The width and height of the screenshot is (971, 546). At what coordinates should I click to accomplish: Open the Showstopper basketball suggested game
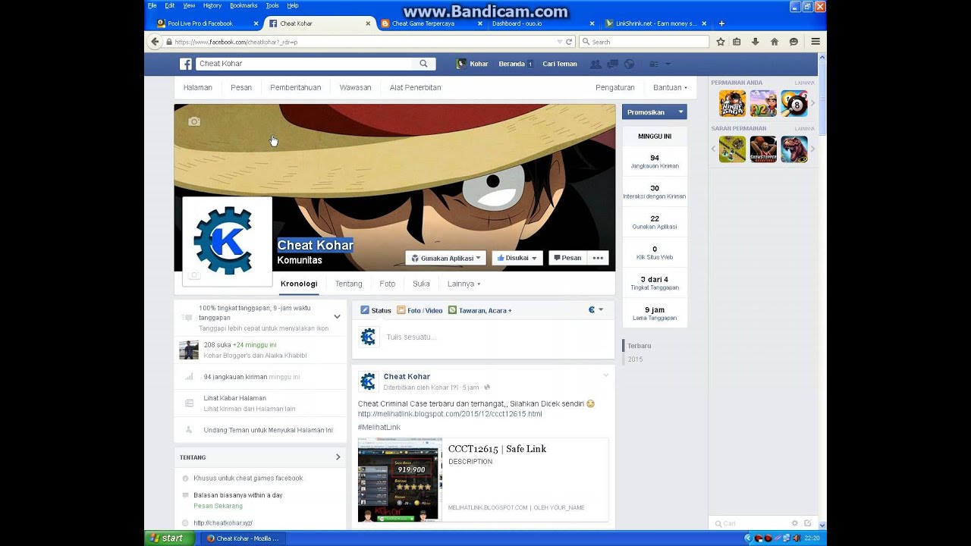(x=763, y=149)
